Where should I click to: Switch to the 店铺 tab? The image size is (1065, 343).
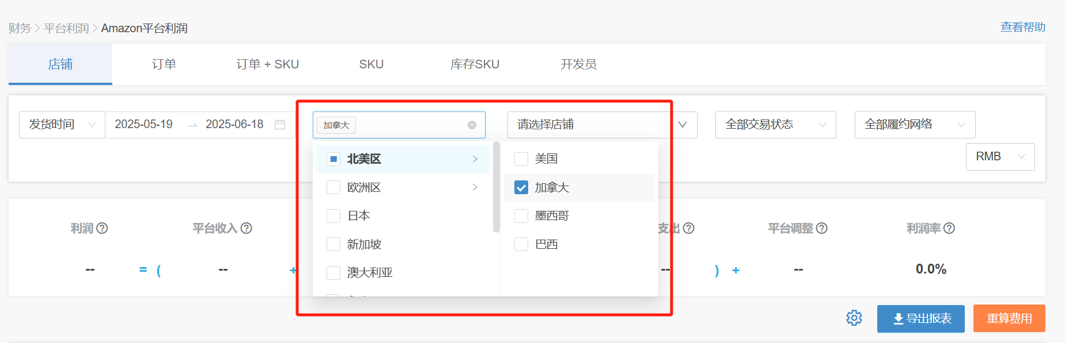click(x=60, y=64)
